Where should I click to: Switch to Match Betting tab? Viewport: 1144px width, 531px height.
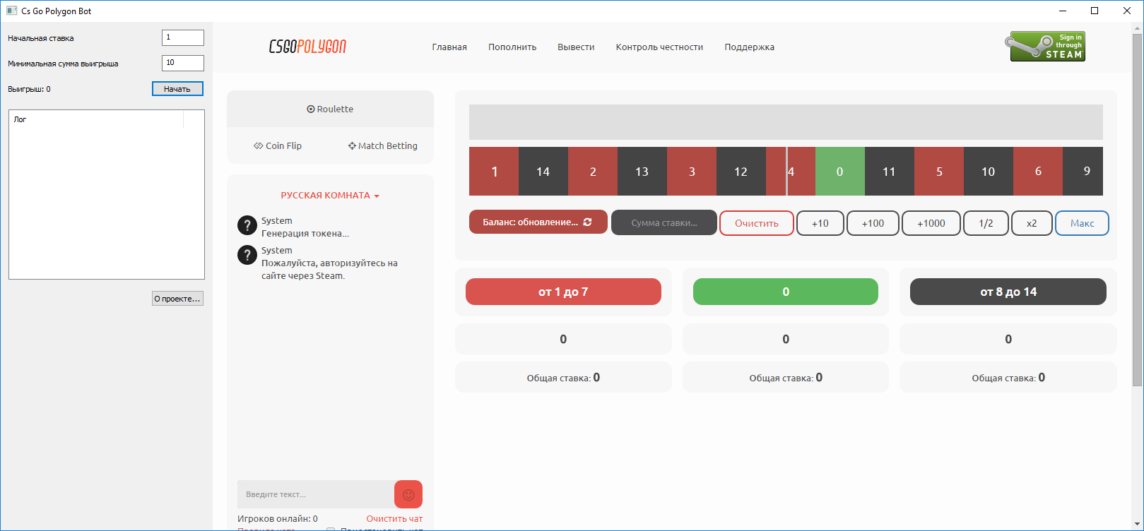tap(382, 145)
